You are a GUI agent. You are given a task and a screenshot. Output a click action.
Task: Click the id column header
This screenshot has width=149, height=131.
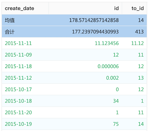tap(117, 8)
